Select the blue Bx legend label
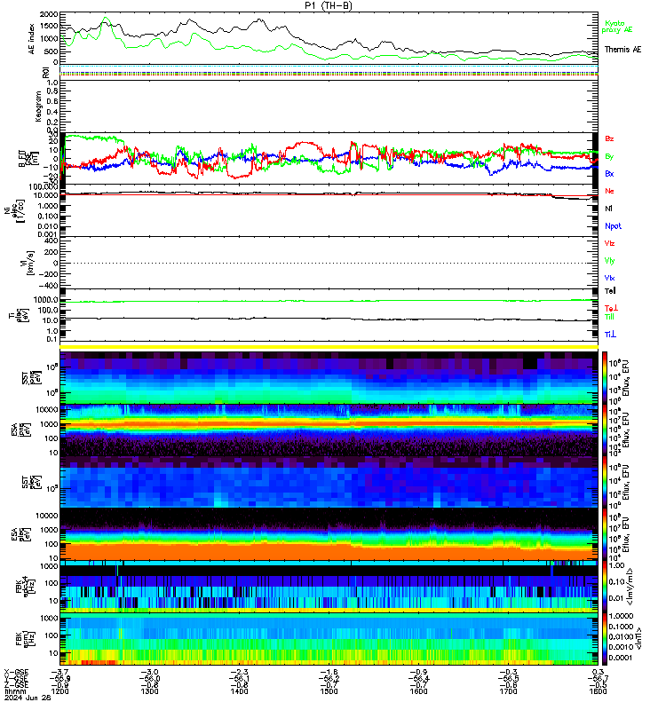Viewport: 666px width, 710px height. pyautogui.click(x=609, y=173)
